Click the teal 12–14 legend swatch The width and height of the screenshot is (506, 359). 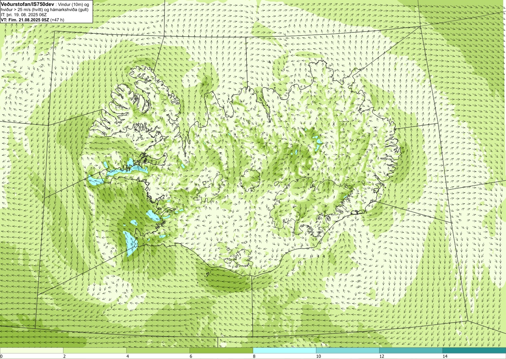tap(411, 350)
